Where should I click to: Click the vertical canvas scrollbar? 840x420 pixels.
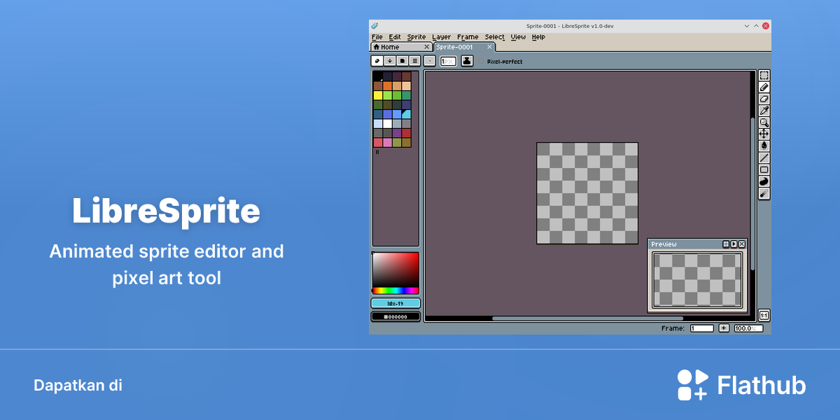[x=752, y=193]
